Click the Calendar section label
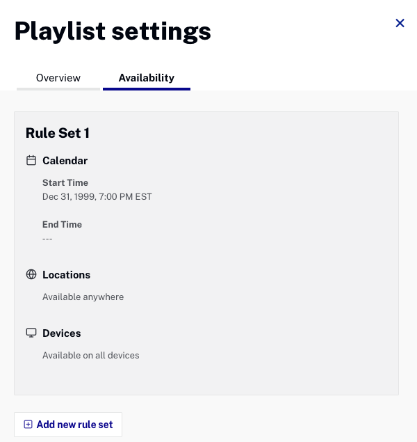Screen dimensions: 417x442 coord(65,161)
